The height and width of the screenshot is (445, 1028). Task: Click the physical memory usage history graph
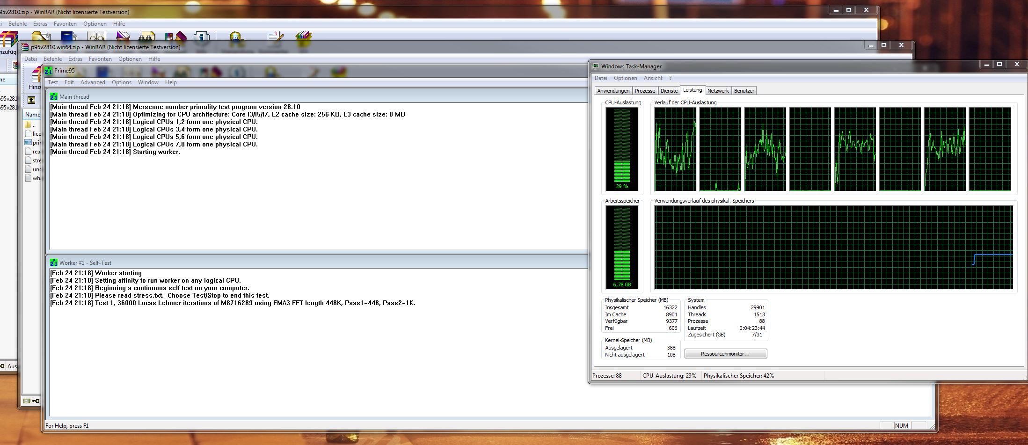tap(834, 248)
